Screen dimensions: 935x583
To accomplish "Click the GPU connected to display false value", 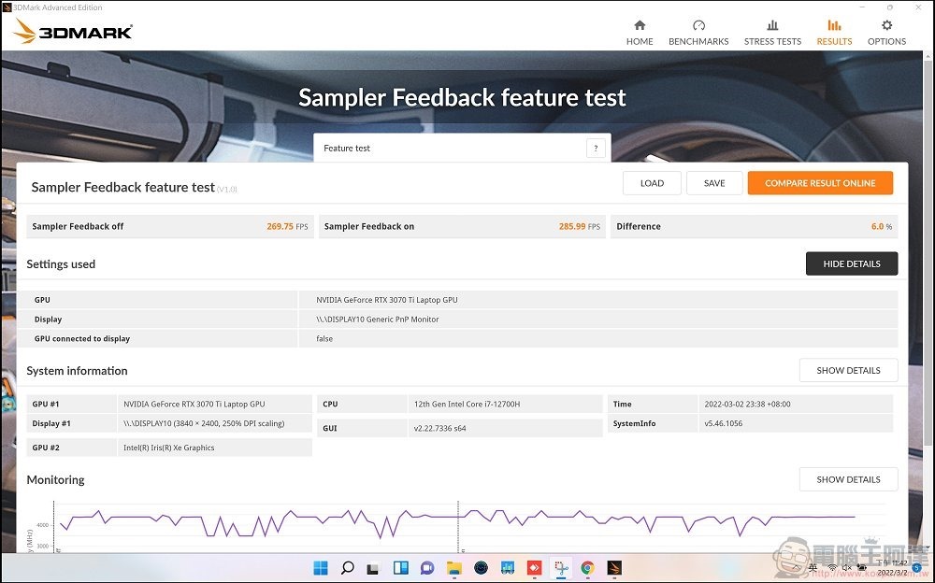I will 324,338.
